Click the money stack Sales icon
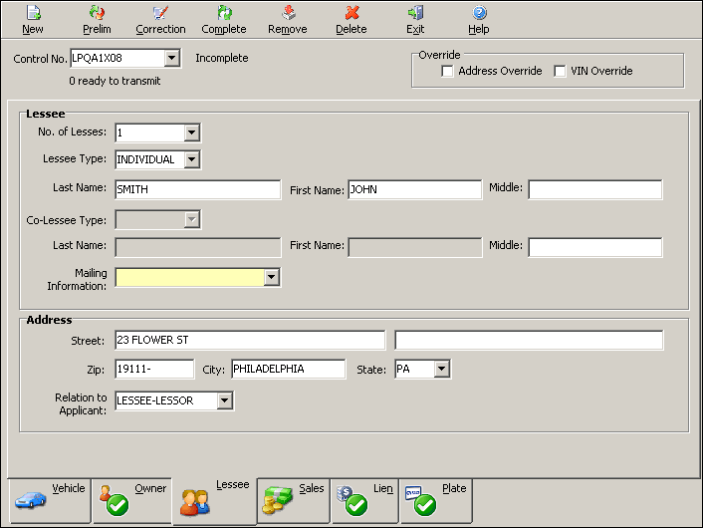The image size is (703, 528). (x=277, y=500)
